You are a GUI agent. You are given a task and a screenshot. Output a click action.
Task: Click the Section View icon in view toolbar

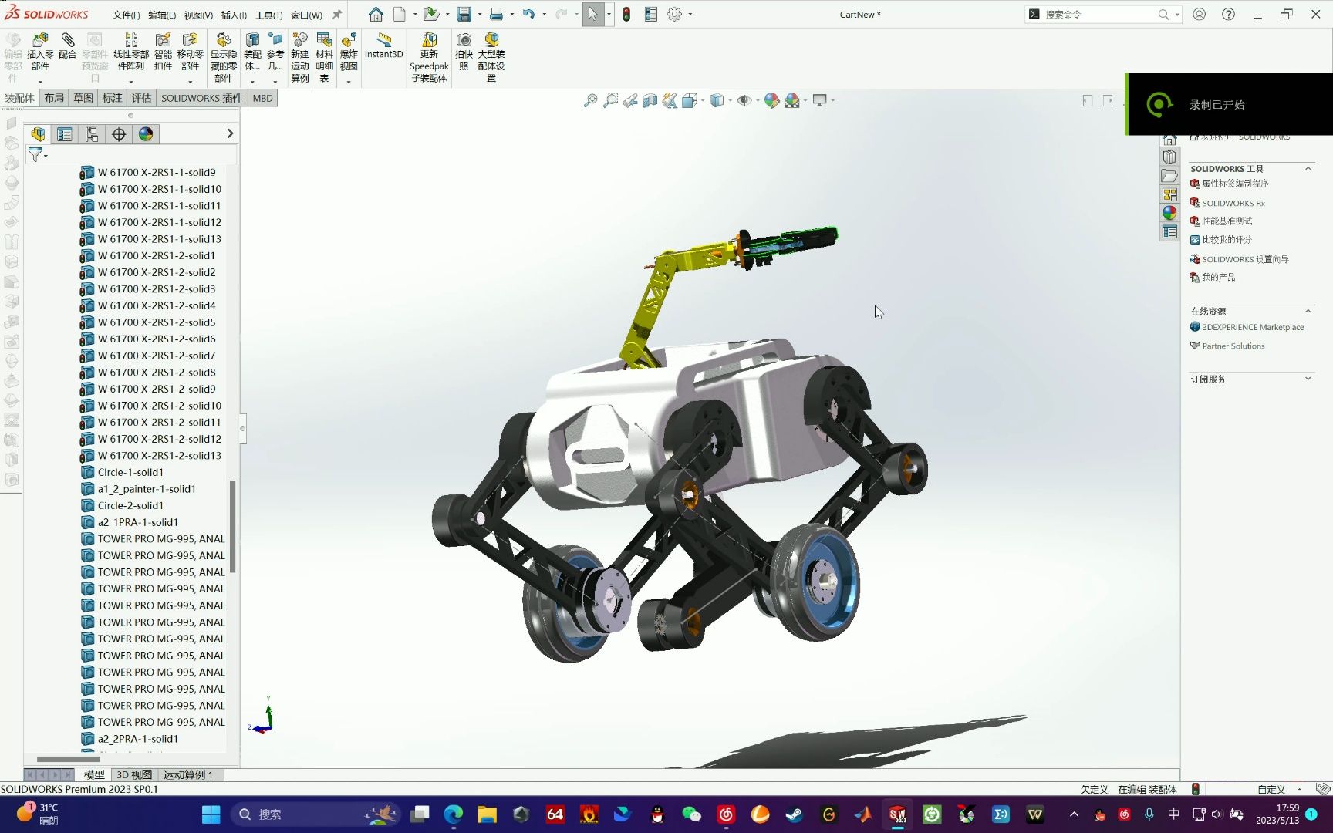[x=650, y=100]
